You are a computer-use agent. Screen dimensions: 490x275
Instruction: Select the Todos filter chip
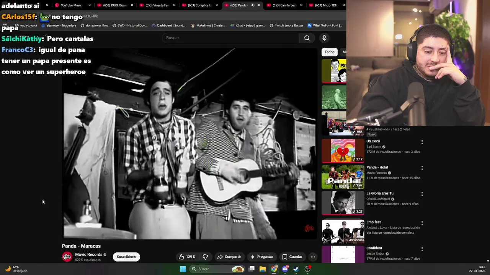(329, 52)
